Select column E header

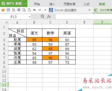click(84, 22)
